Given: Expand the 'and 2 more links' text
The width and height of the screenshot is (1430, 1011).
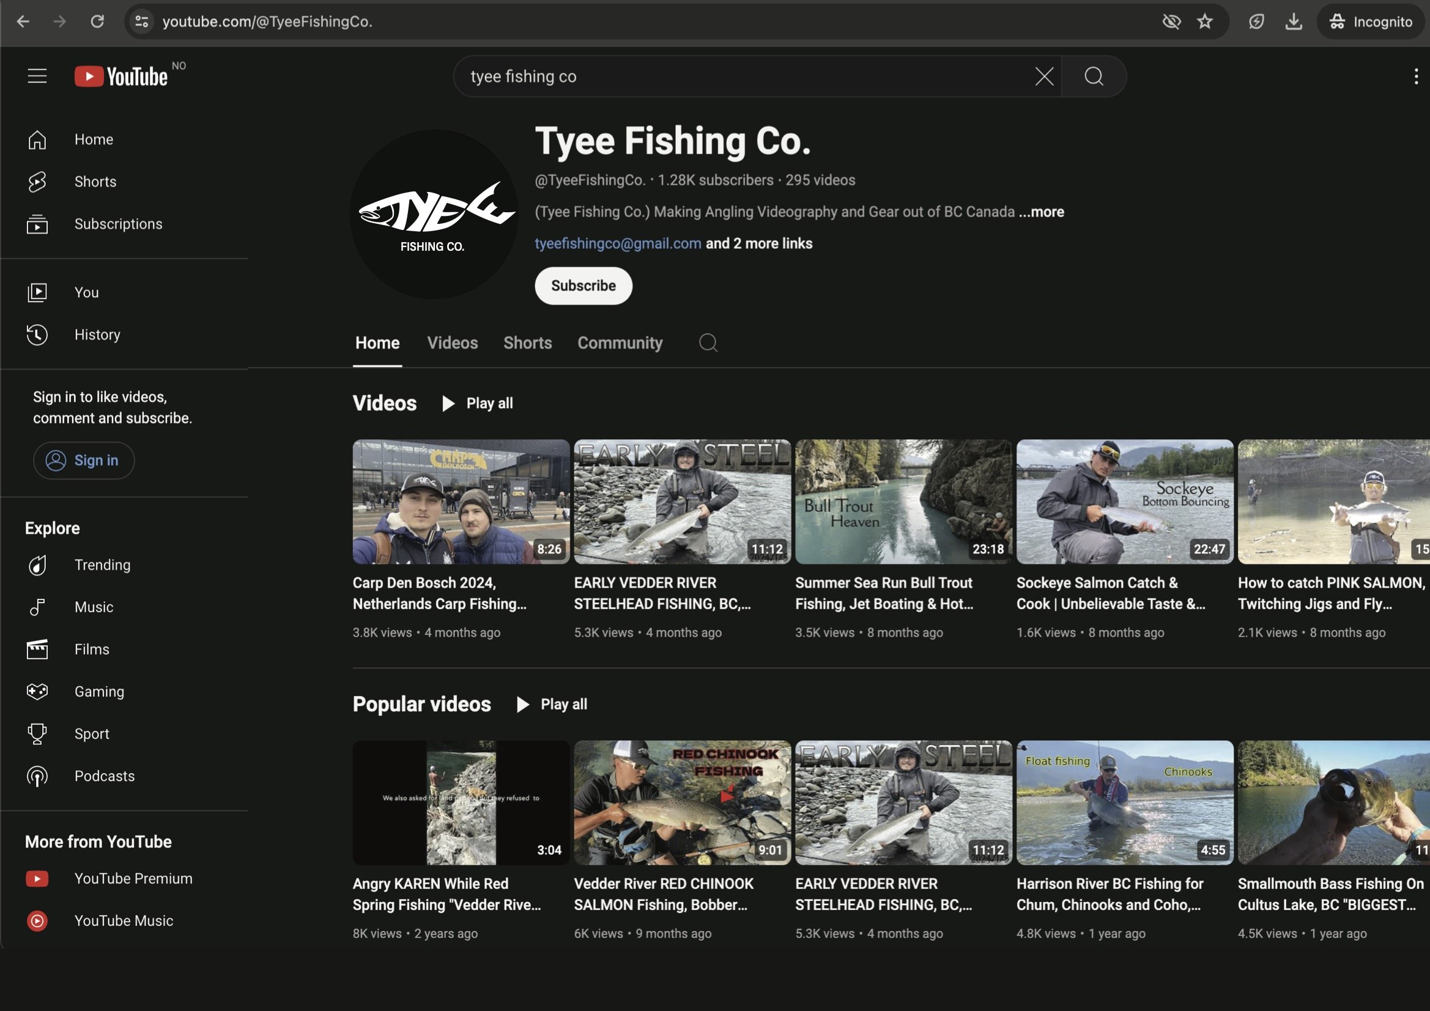Looking at the screenshot, I should tap(758, 243).
